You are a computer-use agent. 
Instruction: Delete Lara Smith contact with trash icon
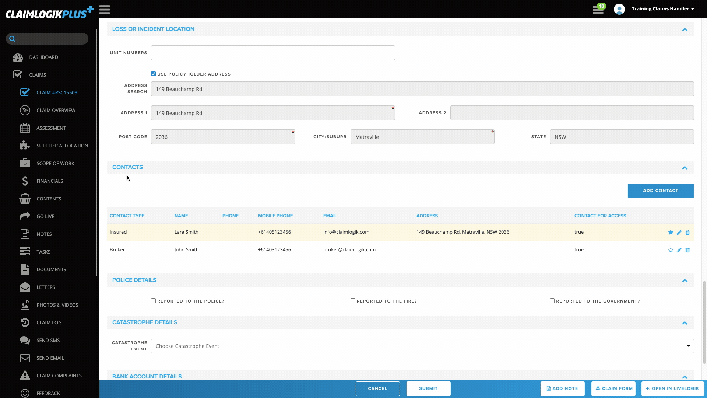pos(687,233)
